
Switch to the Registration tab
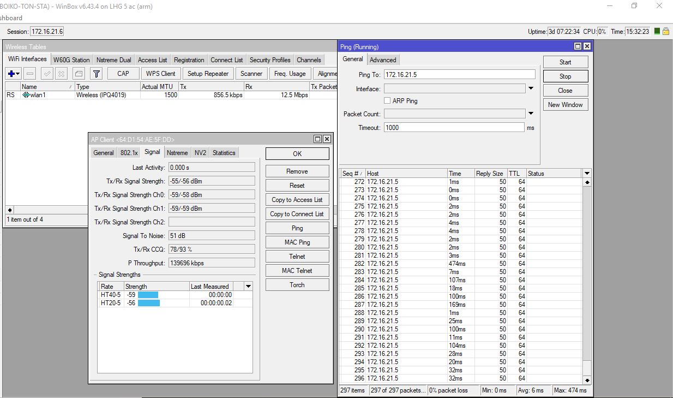[x=189, y=60]
